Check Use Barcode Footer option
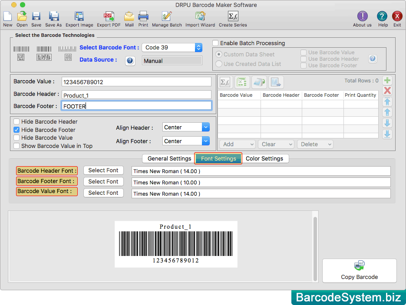Image resolution: width=406 pixels, height=305 pixels. point(304,66)
